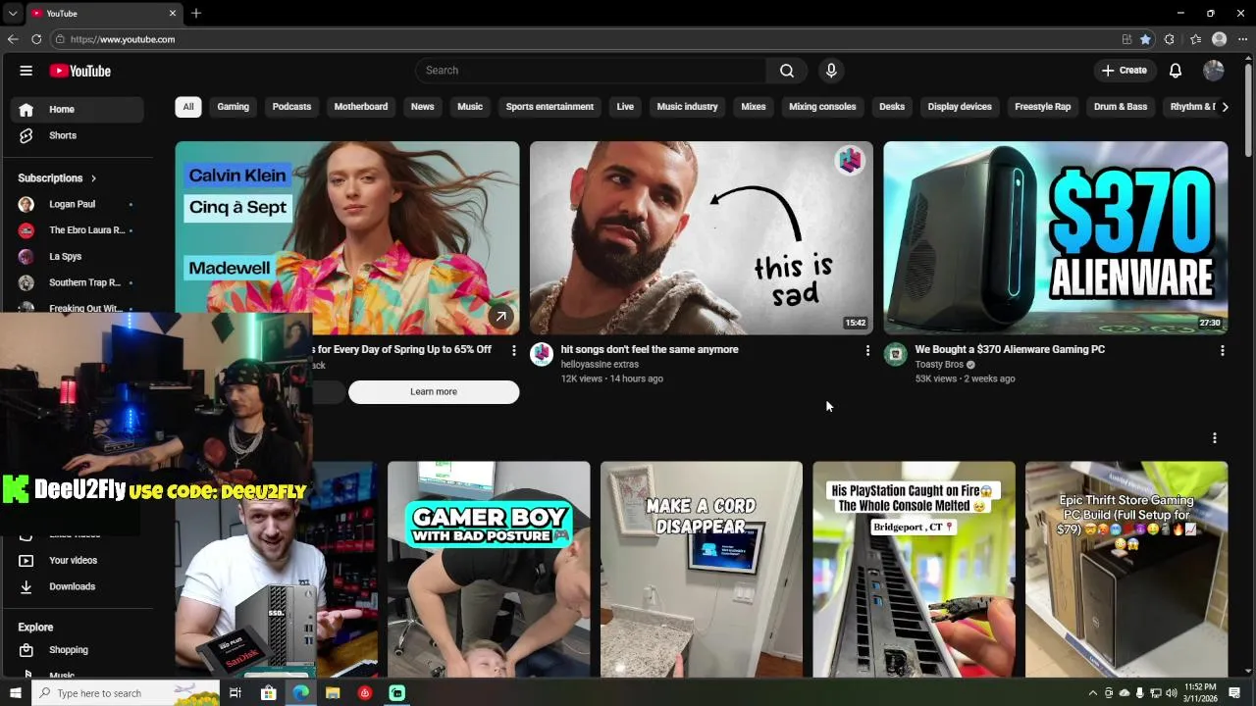Open Your videos in sidebar
Image resolution: width=1256 pixels, height=706 pixels.
pyautogui.click(x=78, y=561)
